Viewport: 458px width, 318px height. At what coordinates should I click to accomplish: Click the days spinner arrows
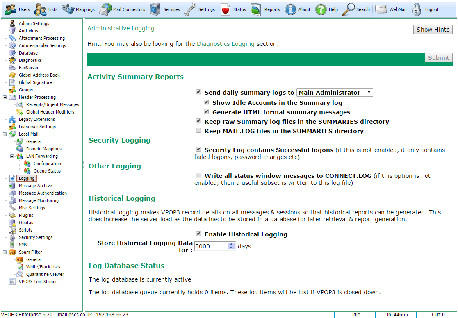coord(231,246)
